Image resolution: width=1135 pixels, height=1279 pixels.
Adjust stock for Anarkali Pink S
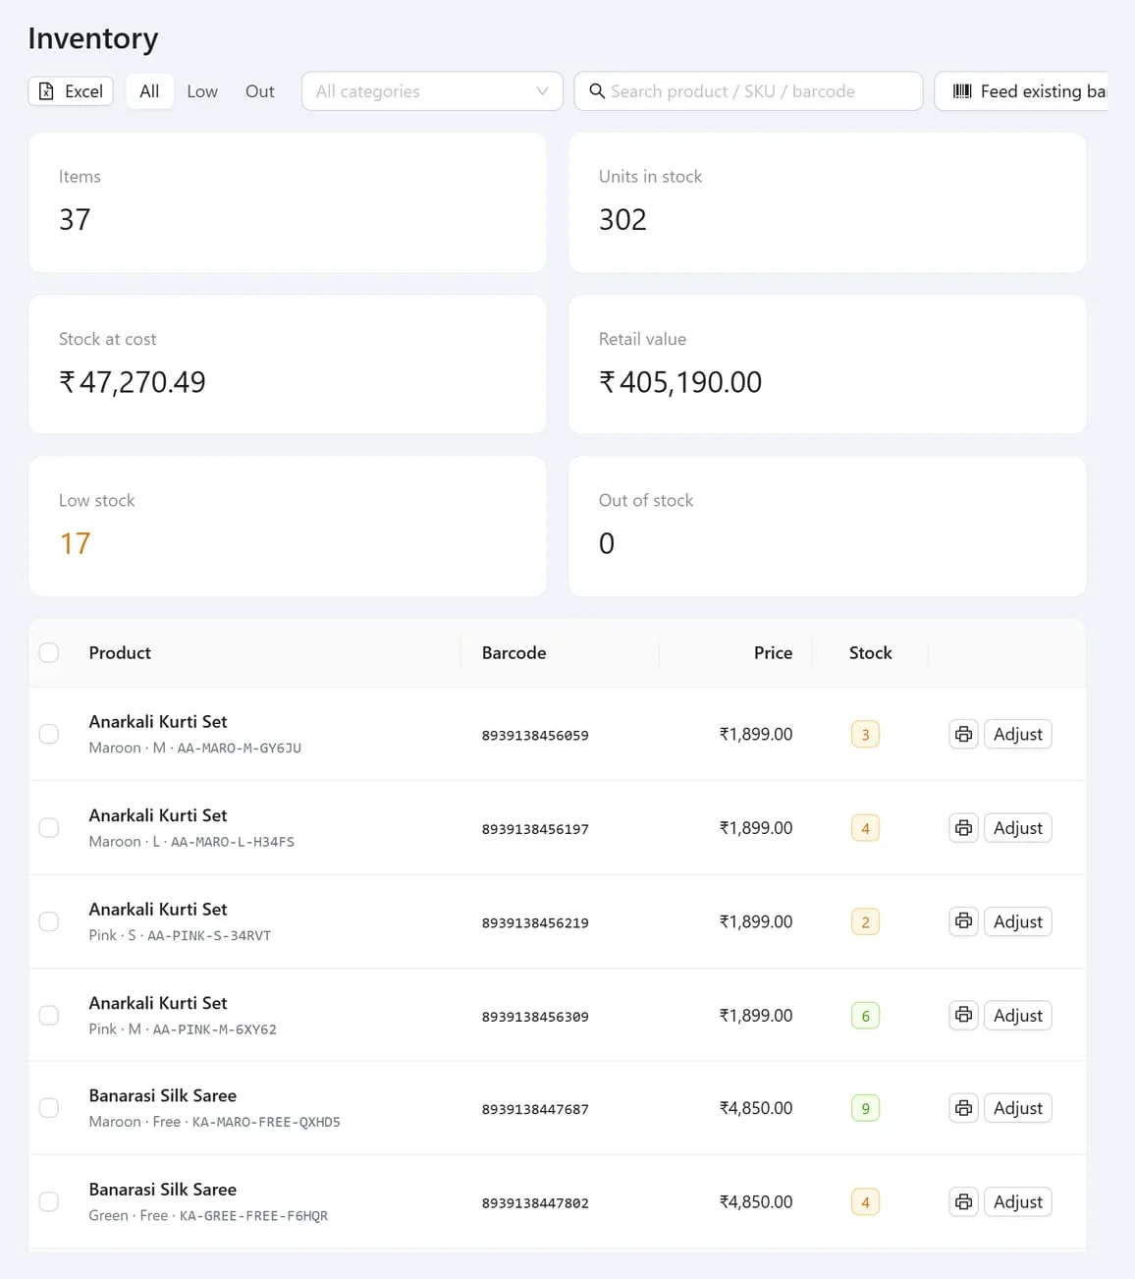(1017, 921)
